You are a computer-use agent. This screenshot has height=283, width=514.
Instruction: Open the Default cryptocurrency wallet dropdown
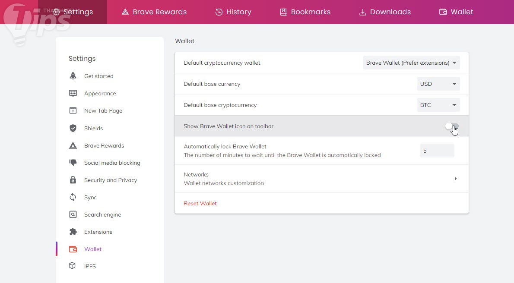411,63
